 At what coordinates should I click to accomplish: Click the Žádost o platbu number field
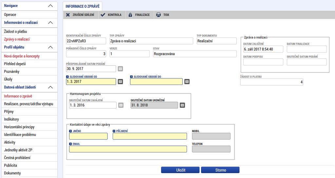pos(271,82)
